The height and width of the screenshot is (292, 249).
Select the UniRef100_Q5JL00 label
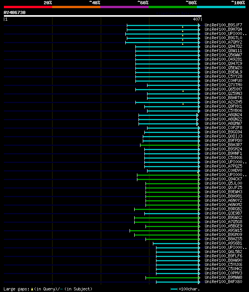(223, 184)
